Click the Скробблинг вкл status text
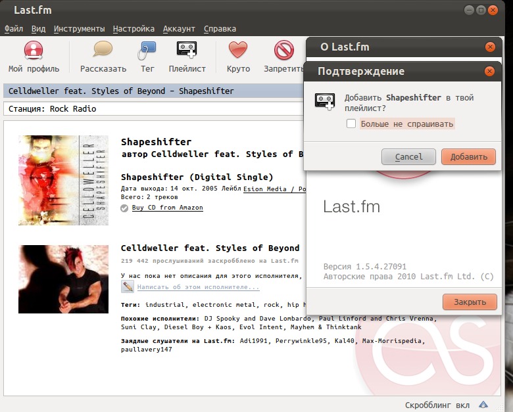The image size is (513, 412). click(x=437, y=405)
